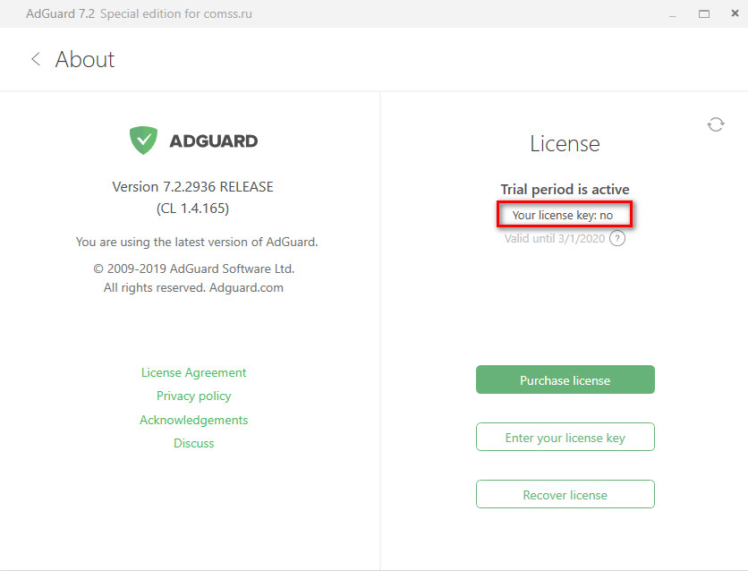Open the Acknowledgements link
Screen dimensions: 748x571
pos(193,420)
